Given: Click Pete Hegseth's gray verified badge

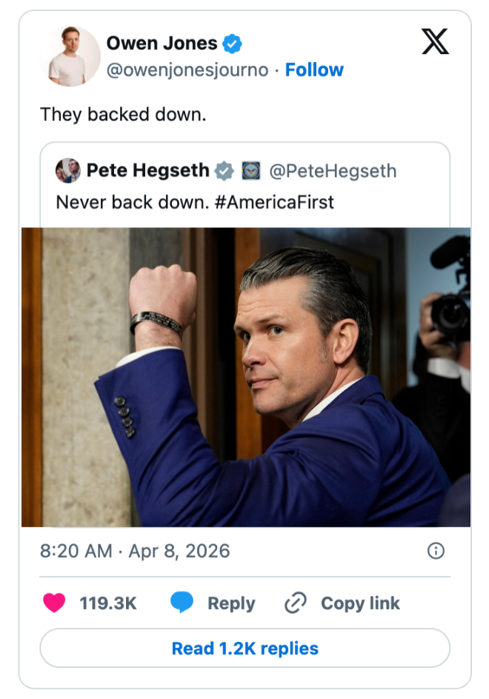Looking at the screenshot, I should tap(224, 171).
